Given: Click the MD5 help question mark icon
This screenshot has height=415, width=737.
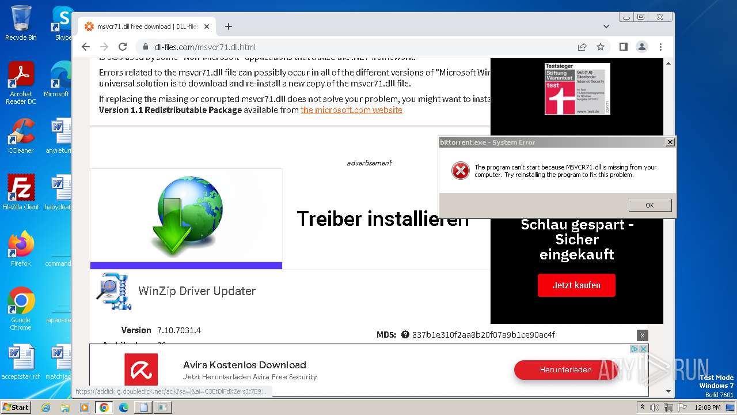Looking at the screenshot, I should (x=405, y=334).
